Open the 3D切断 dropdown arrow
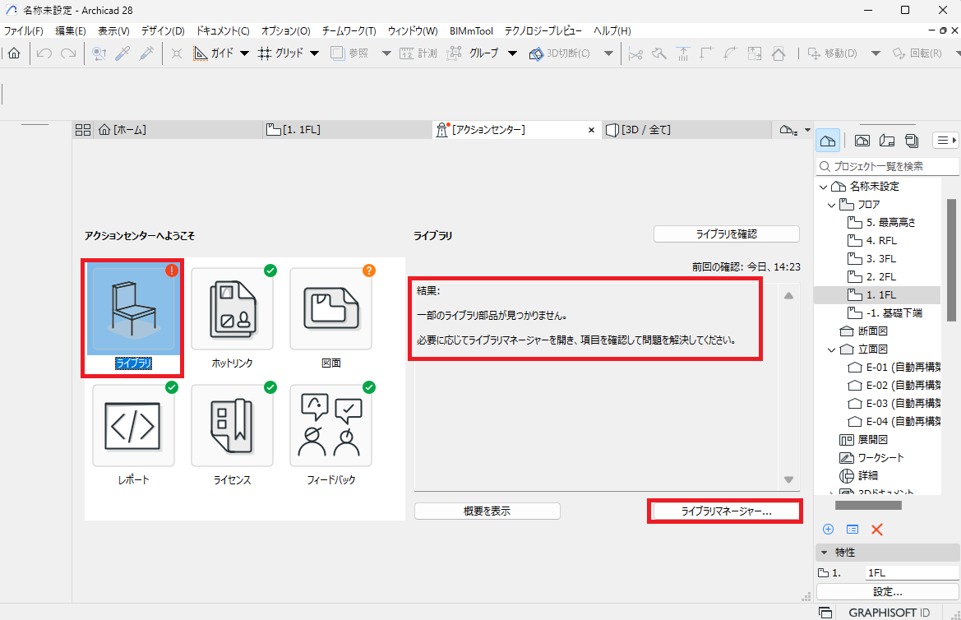This screenshot has width=961, height=620. pyautogui.click(x=608, y=53)
